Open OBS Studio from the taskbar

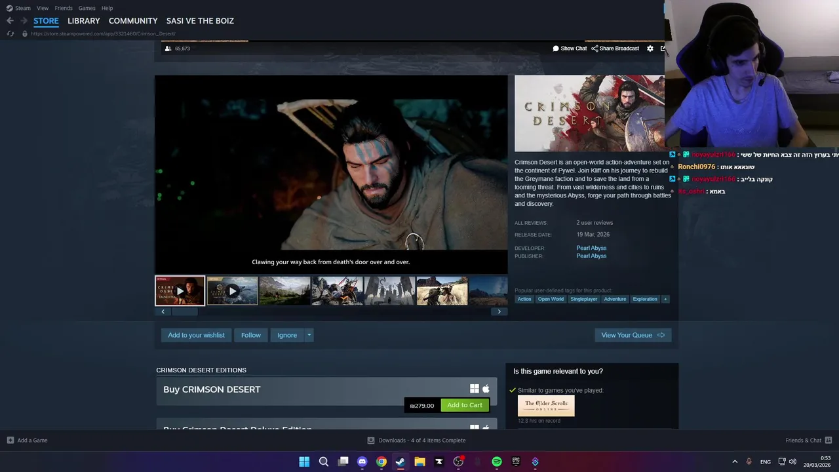pyautogui.click(x=458, y=462)
